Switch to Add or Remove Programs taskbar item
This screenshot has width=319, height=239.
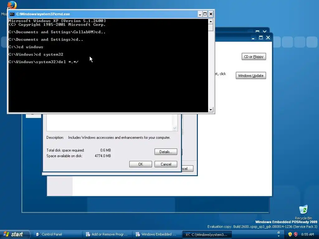point(107,234)
